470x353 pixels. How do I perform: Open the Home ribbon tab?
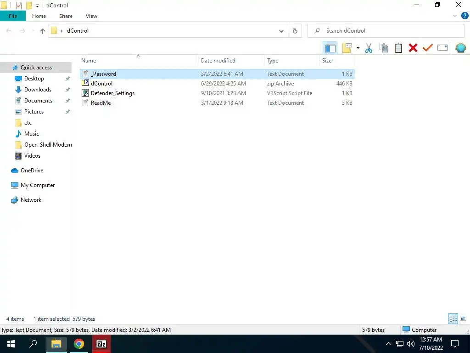coord(39,16)
